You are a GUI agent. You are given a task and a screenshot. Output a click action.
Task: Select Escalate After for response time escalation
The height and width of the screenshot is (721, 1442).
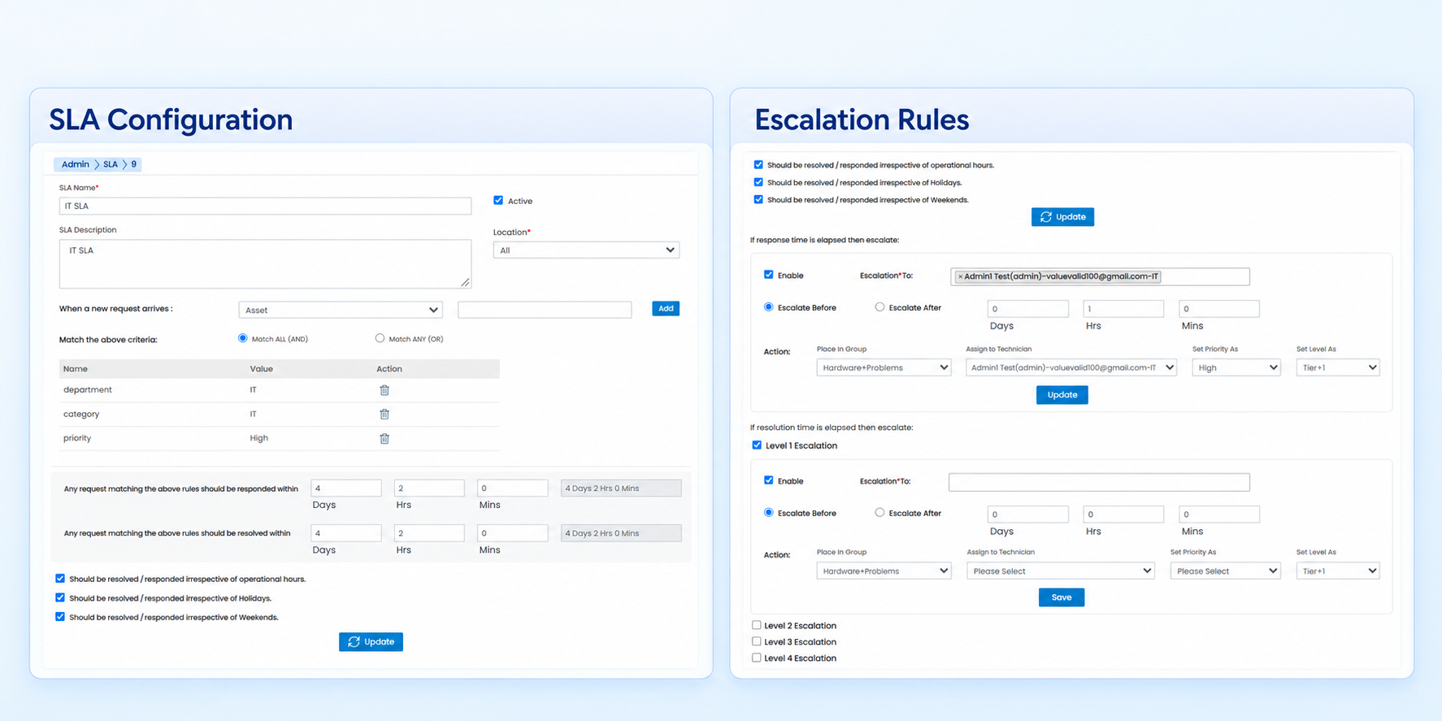coord(880,307)
